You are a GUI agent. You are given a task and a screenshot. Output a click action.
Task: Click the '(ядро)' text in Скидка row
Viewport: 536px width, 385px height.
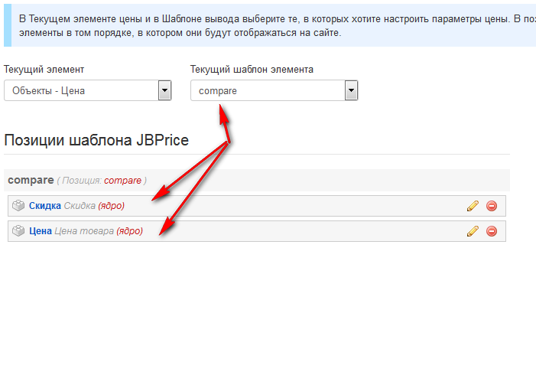point(111,206)
